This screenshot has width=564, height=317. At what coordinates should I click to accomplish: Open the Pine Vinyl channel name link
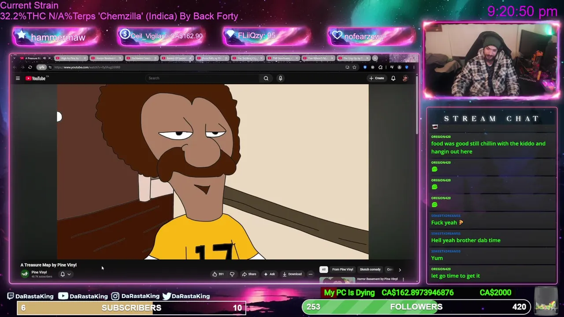click(x=39, y=272)
